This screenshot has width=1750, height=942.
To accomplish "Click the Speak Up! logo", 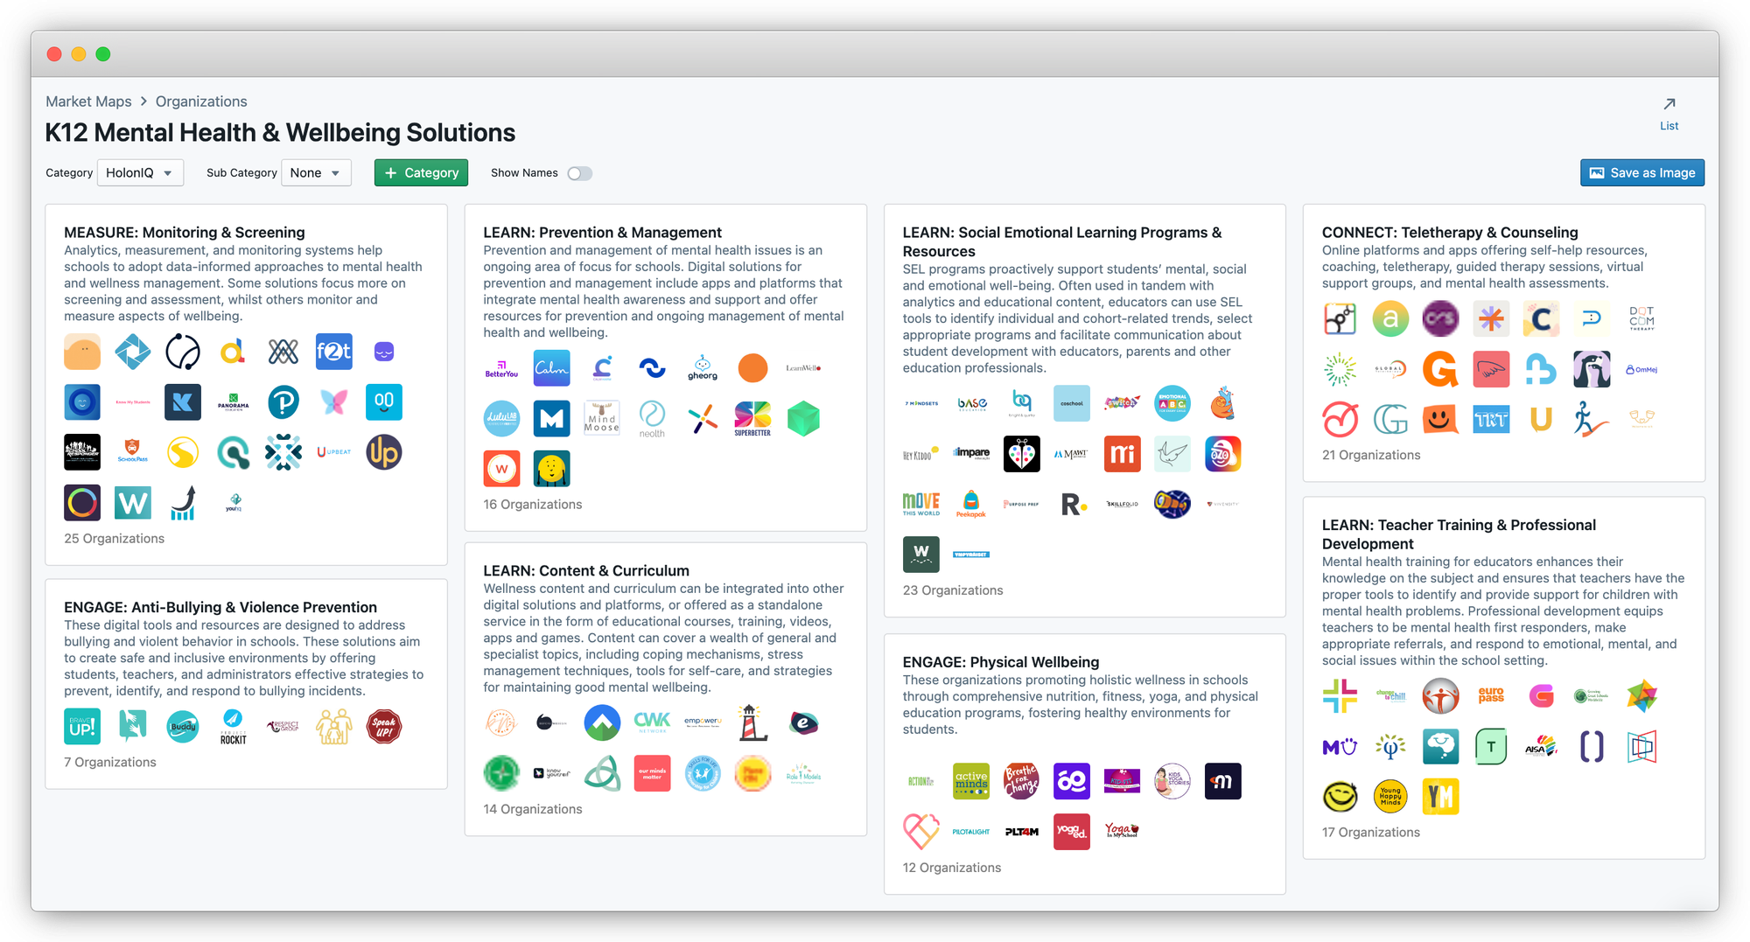I will click(384, 727).
